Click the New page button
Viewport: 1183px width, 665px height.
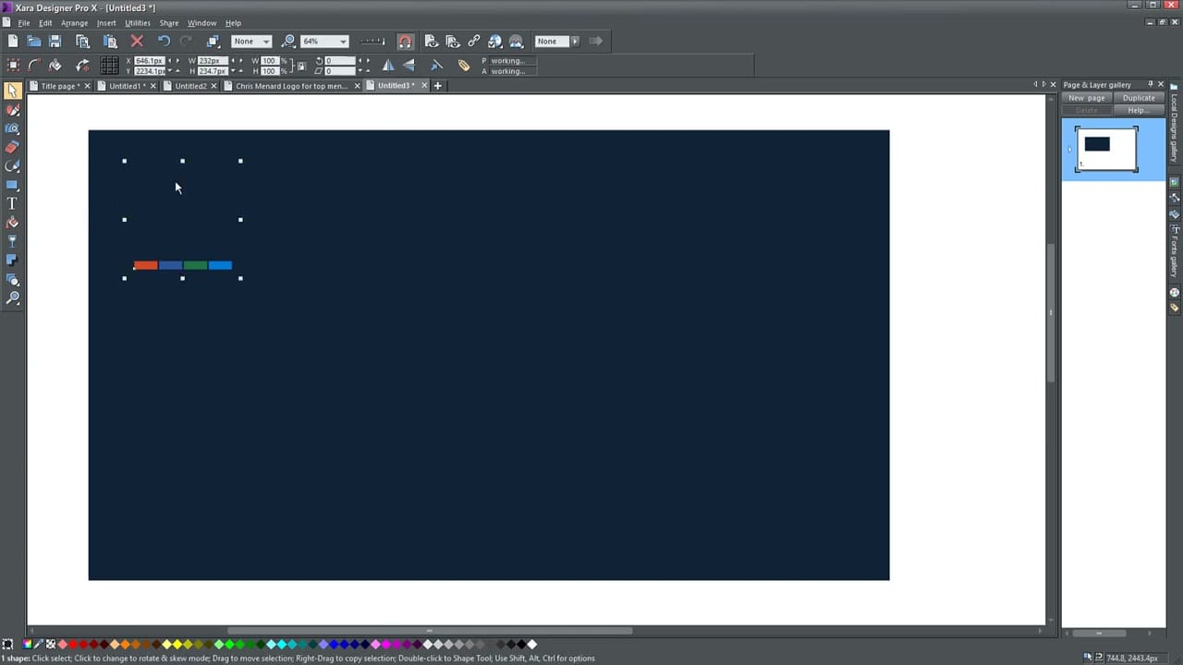(1086, 98)
